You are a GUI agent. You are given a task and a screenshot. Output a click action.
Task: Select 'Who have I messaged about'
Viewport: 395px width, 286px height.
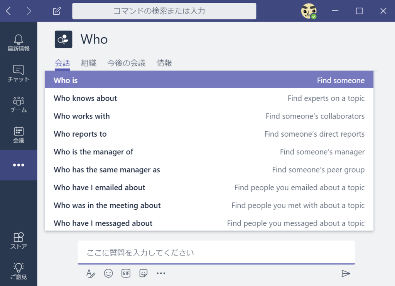209,222
